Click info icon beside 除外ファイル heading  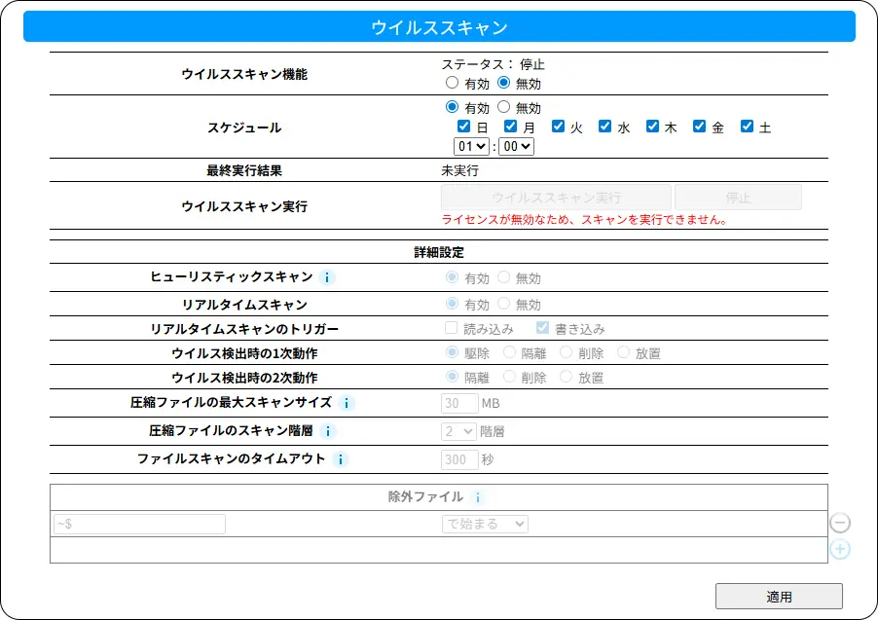point(478,497)
